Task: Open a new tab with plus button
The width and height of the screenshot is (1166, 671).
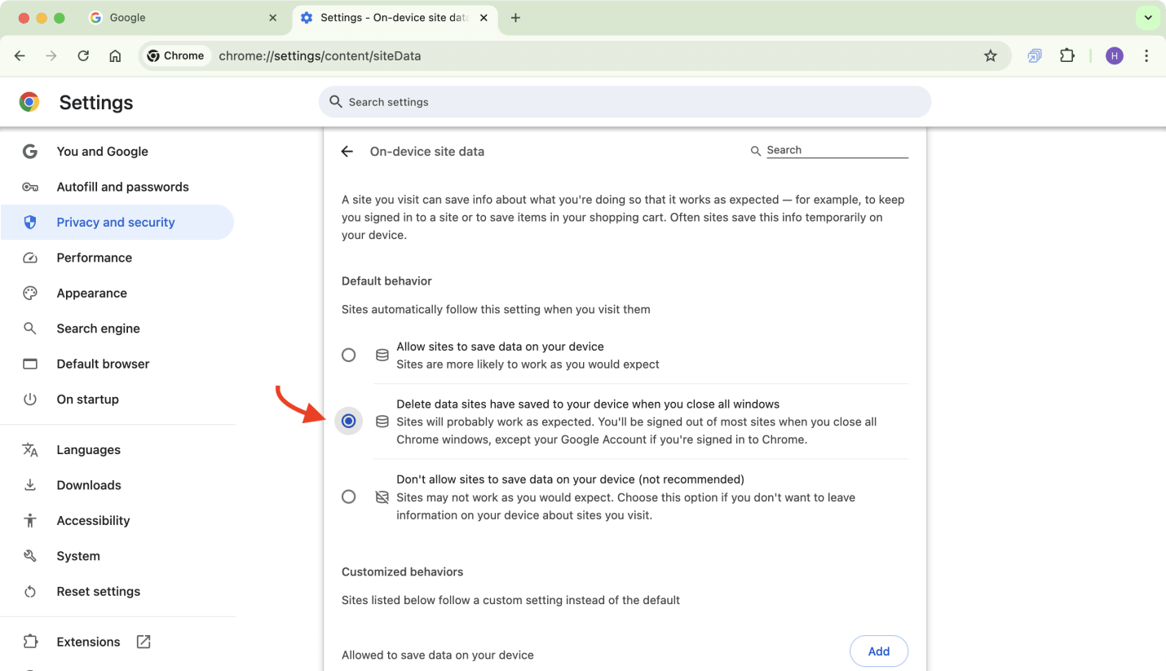Action: click(515, 18)
